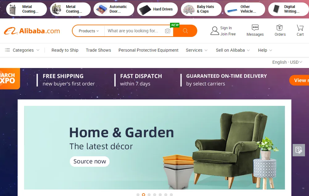Open image search camera icon
The height and width of the screenshot is (196, 309).
coord(168,31)
